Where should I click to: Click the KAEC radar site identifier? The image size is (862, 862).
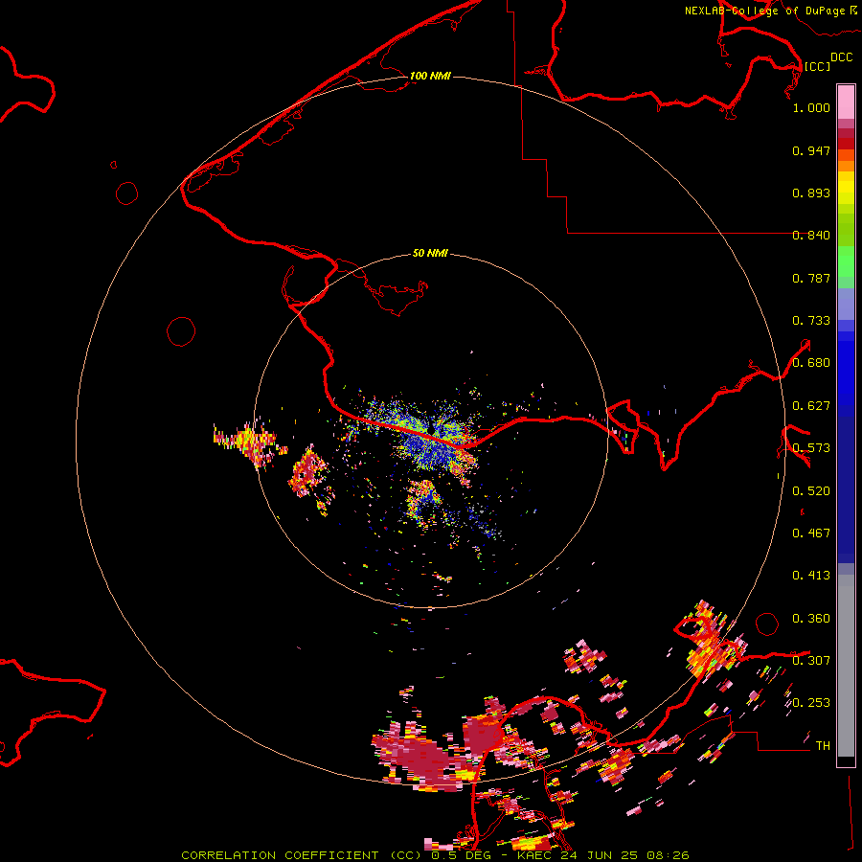pyautogui.click(x=533, y=855)
